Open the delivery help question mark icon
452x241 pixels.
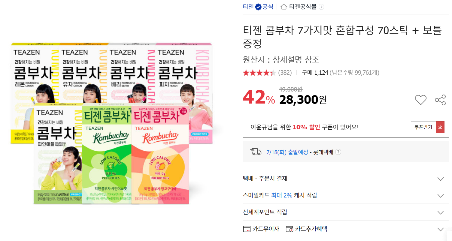click(338, 152)
